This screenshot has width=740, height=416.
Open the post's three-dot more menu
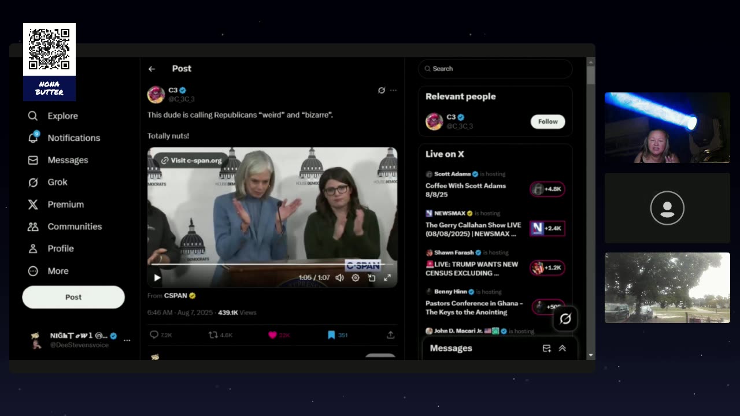393,90
